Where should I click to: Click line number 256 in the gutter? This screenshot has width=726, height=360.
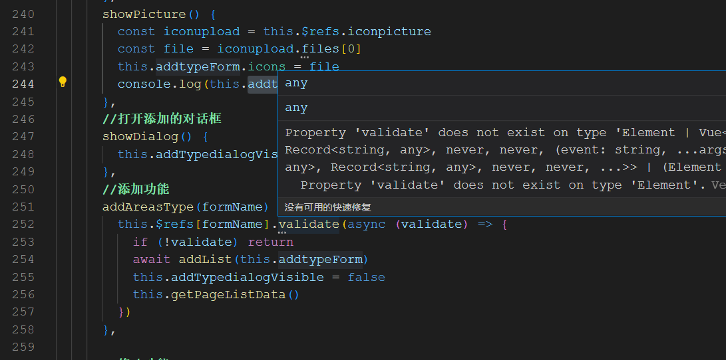[23, 294]
